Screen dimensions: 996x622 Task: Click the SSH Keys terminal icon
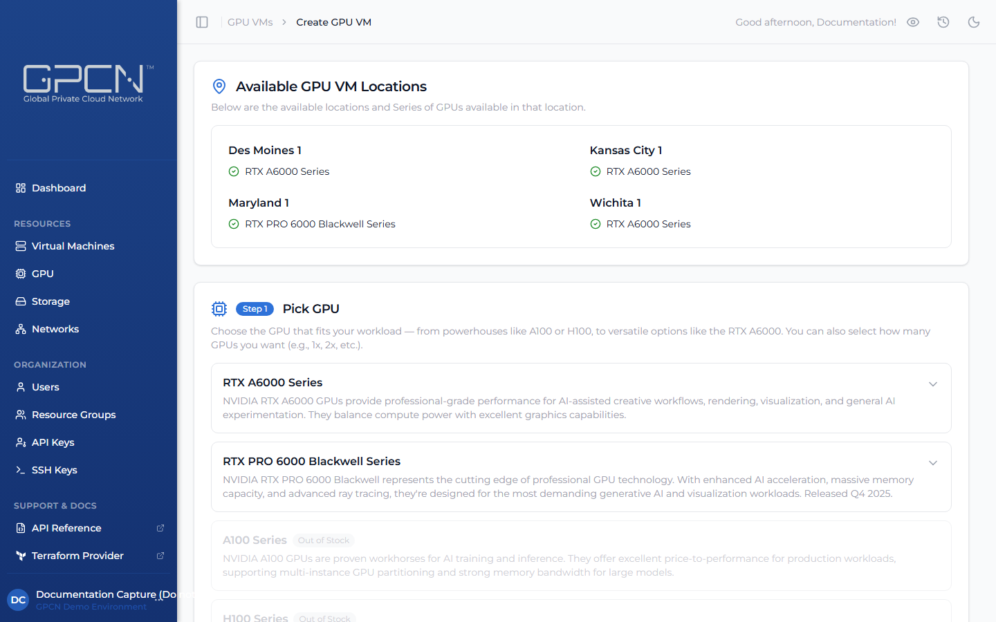click(21, 470)
